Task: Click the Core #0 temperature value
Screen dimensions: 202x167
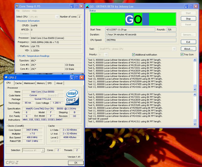Action: (47, 65)
